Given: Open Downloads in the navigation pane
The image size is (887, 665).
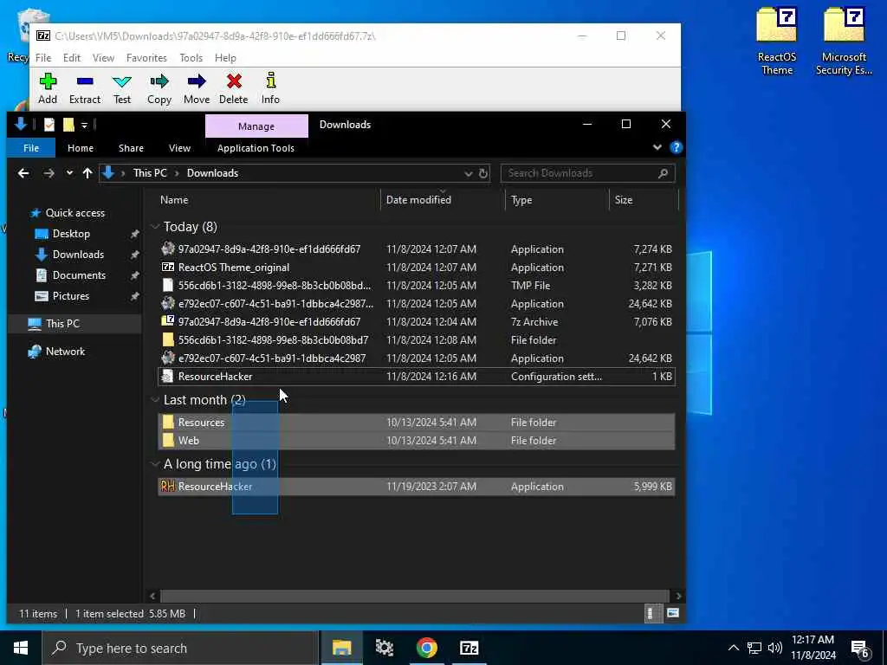Looking at the screenshot, I should coord(78,255).
